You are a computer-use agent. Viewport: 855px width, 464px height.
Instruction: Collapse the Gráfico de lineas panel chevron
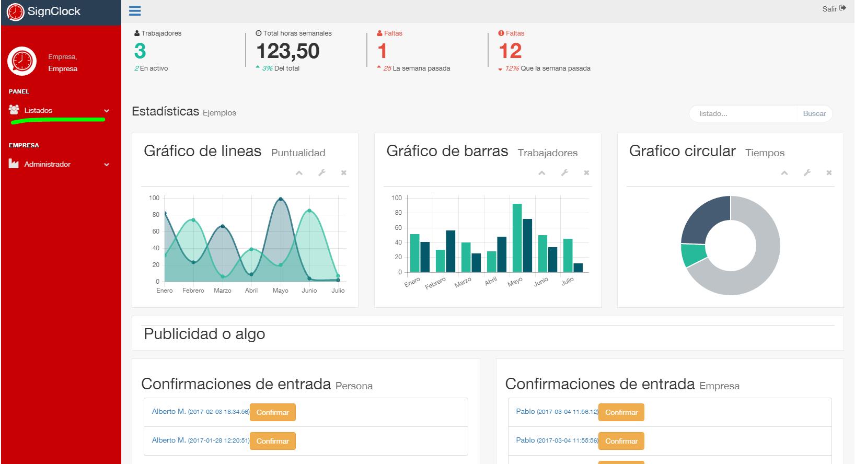click(299, 173)
